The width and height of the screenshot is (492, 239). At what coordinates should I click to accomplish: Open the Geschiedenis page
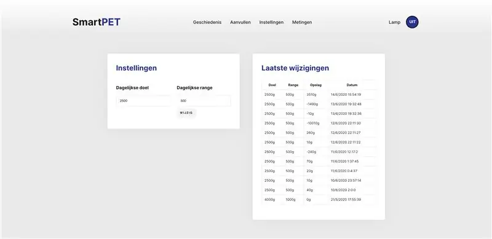(207, 22)
